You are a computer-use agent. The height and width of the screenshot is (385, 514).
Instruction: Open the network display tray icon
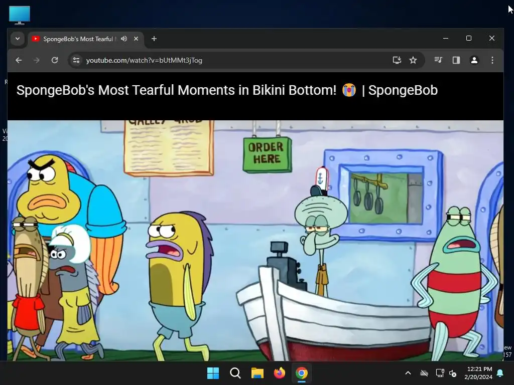[440, 373]
